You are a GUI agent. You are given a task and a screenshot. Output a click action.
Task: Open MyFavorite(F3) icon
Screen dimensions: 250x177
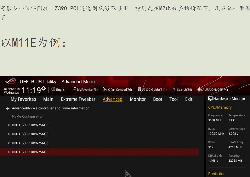pyautogui.click(x=74, y=89)
